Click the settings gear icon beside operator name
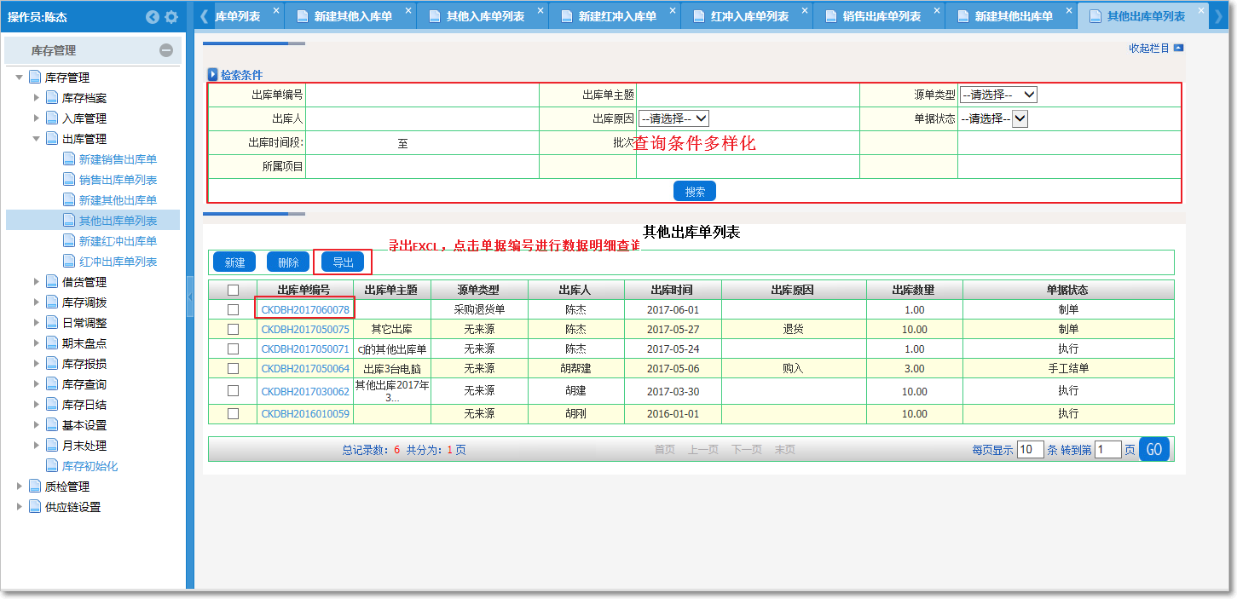 click(171, 17)
